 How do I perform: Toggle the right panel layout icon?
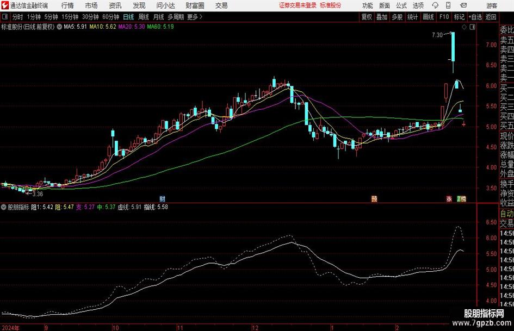pos(472,27)
